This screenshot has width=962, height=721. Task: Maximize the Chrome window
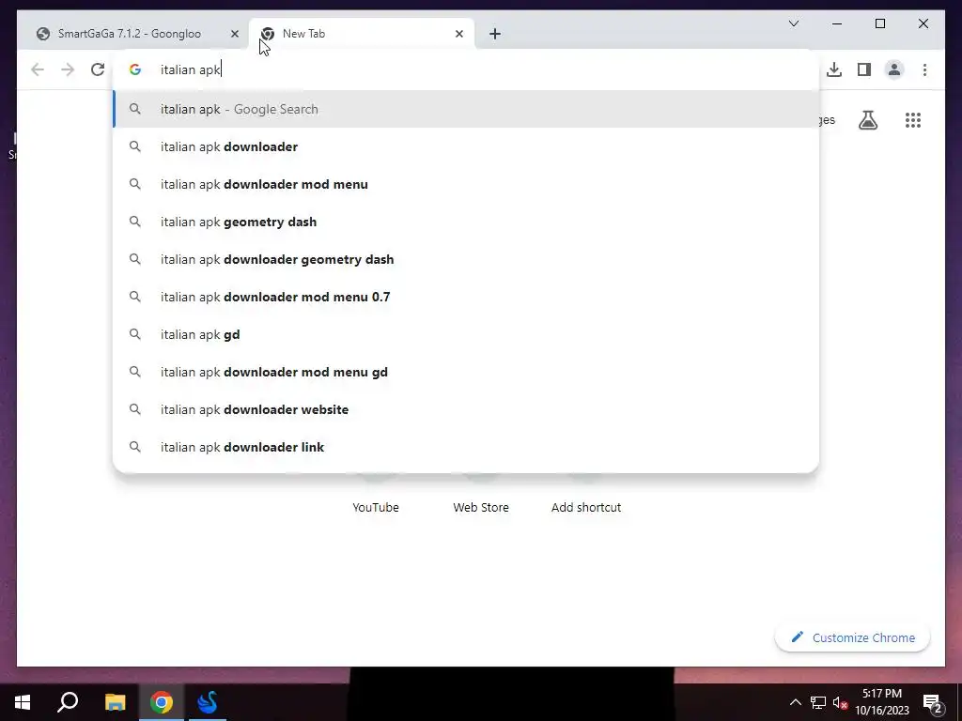point(879,23)
